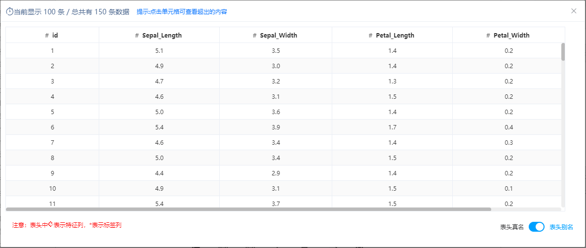Click the horizontal scrollbar at table bottom
This screenshot has width=586, height=248.
coord(248,209)
